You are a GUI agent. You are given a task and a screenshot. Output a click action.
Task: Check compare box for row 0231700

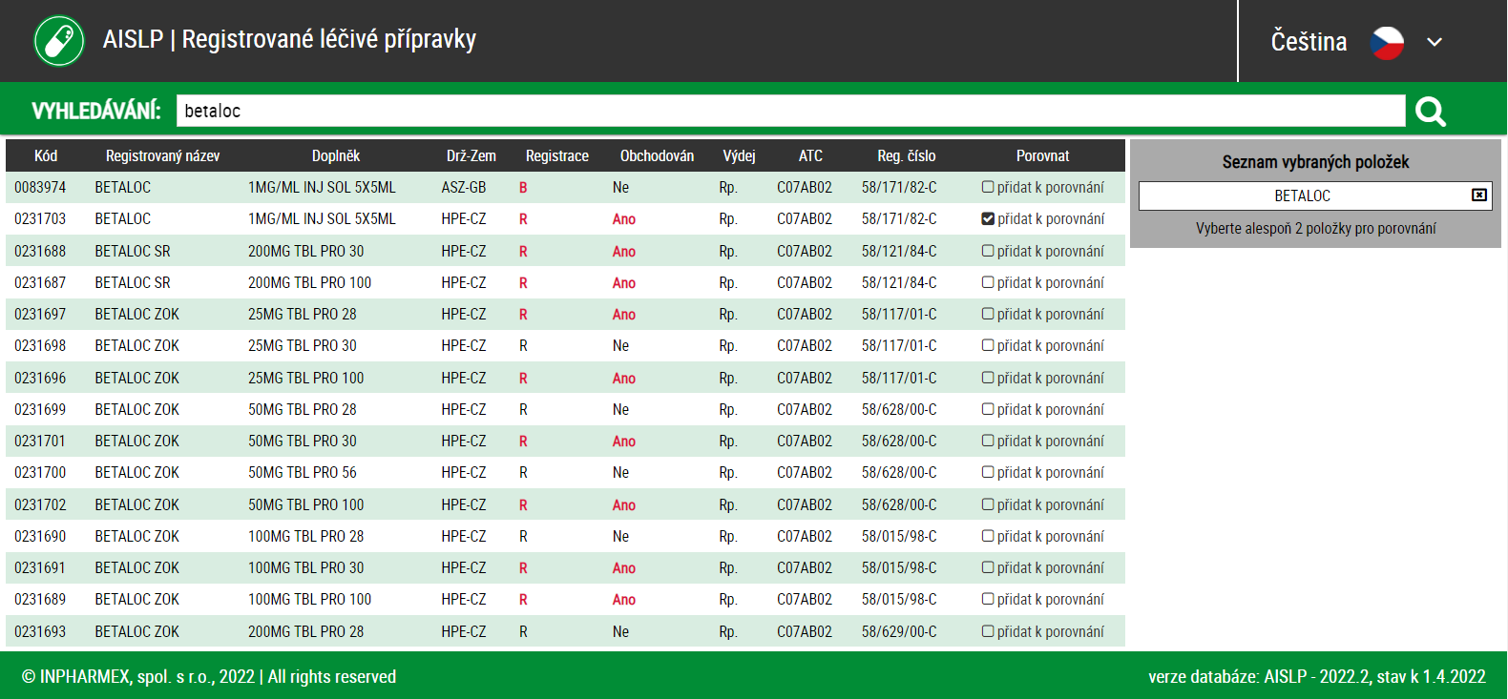(988, 472)
